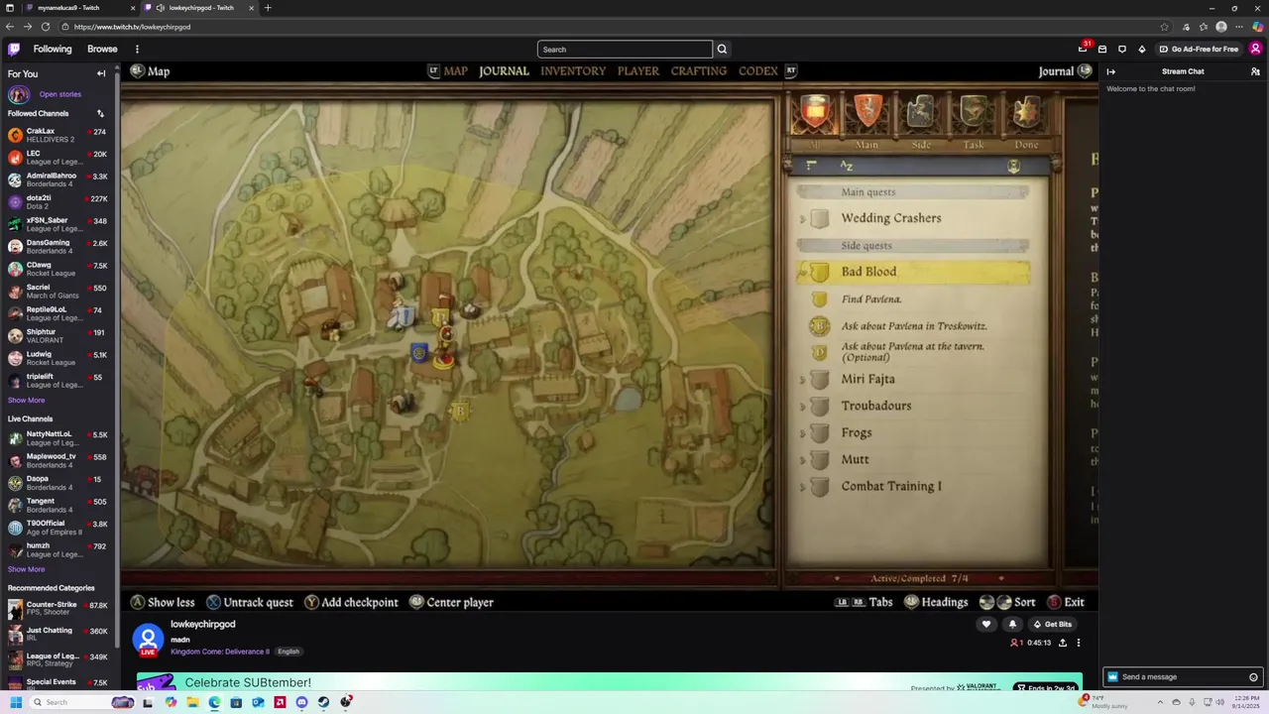
Task: Toggle the stream notification bell
Action: 1012,624
